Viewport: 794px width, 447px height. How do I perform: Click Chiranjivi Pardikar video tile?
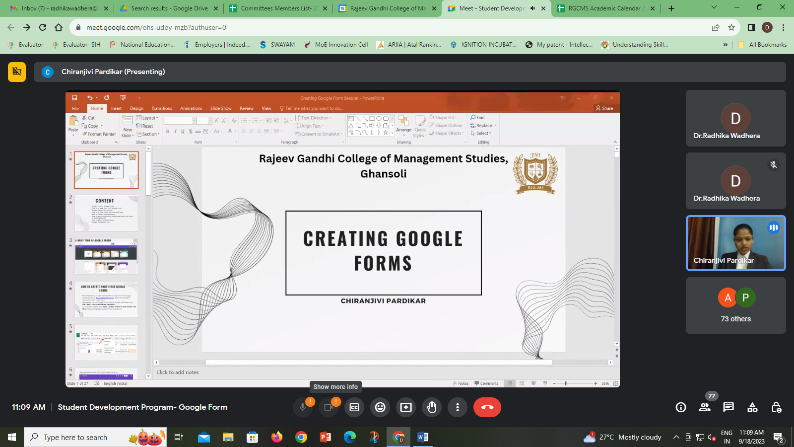pyautogui.click(x=736, y=243)
